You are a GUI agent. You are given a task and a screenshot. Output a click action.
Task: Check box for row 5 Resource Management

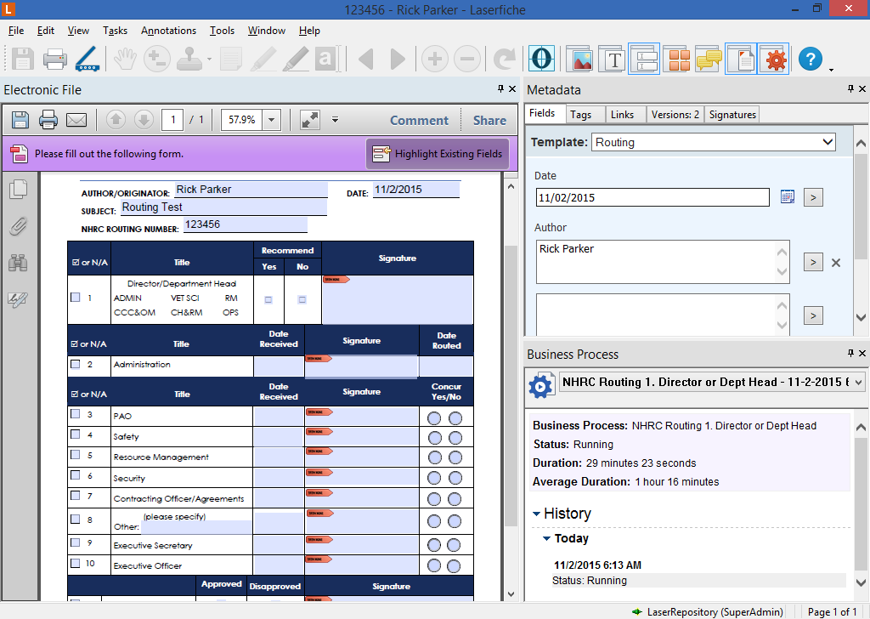(76, 455)
